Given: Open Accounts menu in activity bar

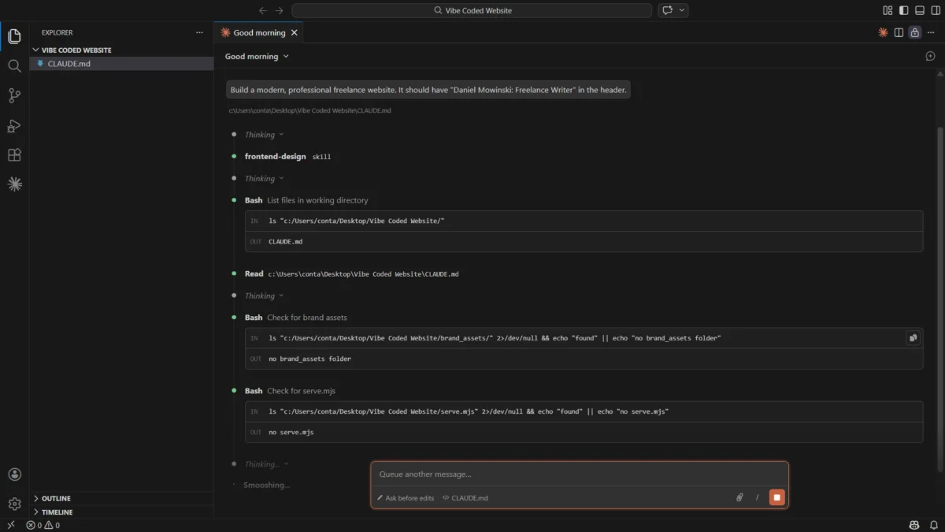Looking at the screenshot, I should coord(14,474).
